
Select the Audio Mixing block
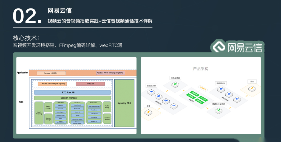pyautogui.click(x=107, y=107)
